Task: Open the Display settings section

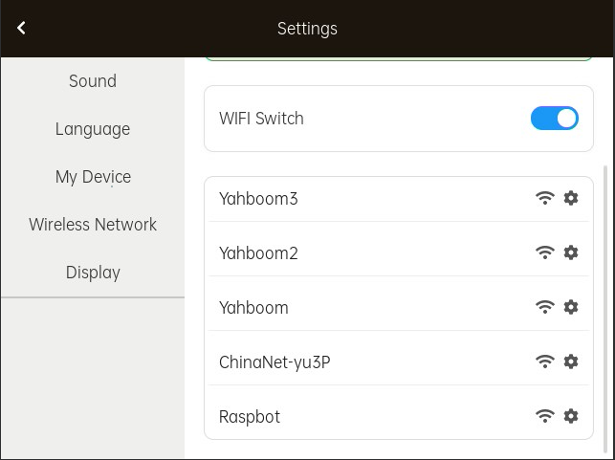Action: [x=93, y=273]
